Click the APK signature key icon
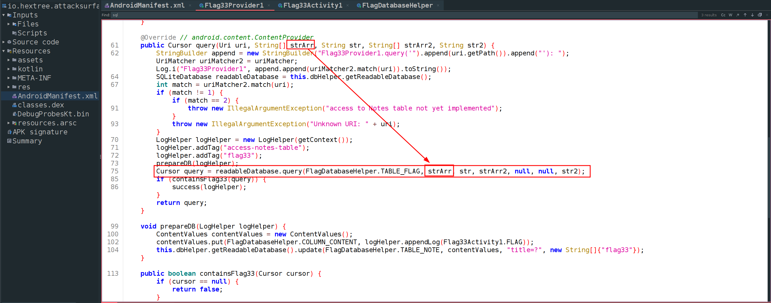Viewport: 771px width, 303px height. (x=9, y=132)
